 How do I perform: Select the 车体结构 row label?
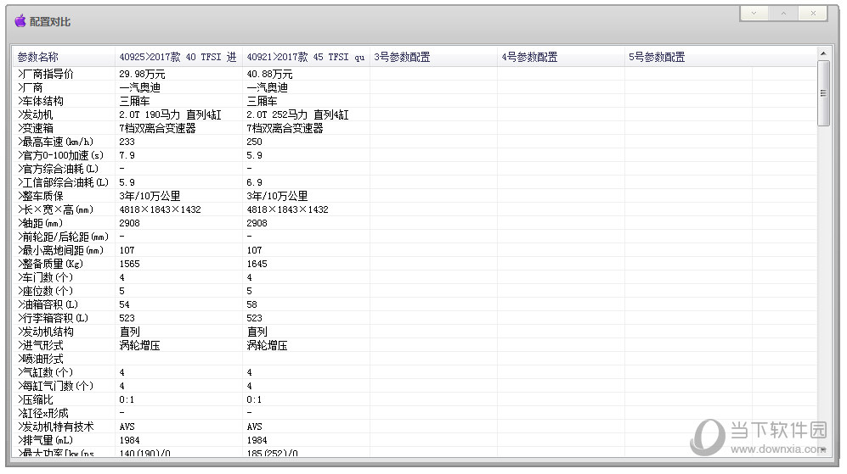(41, 101)
